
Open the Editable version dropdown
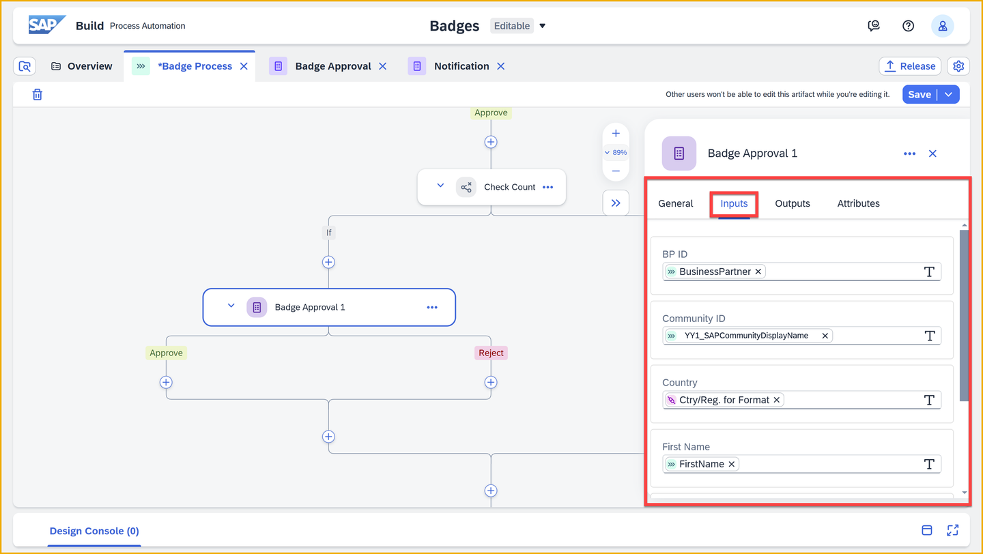click(542, 26)
